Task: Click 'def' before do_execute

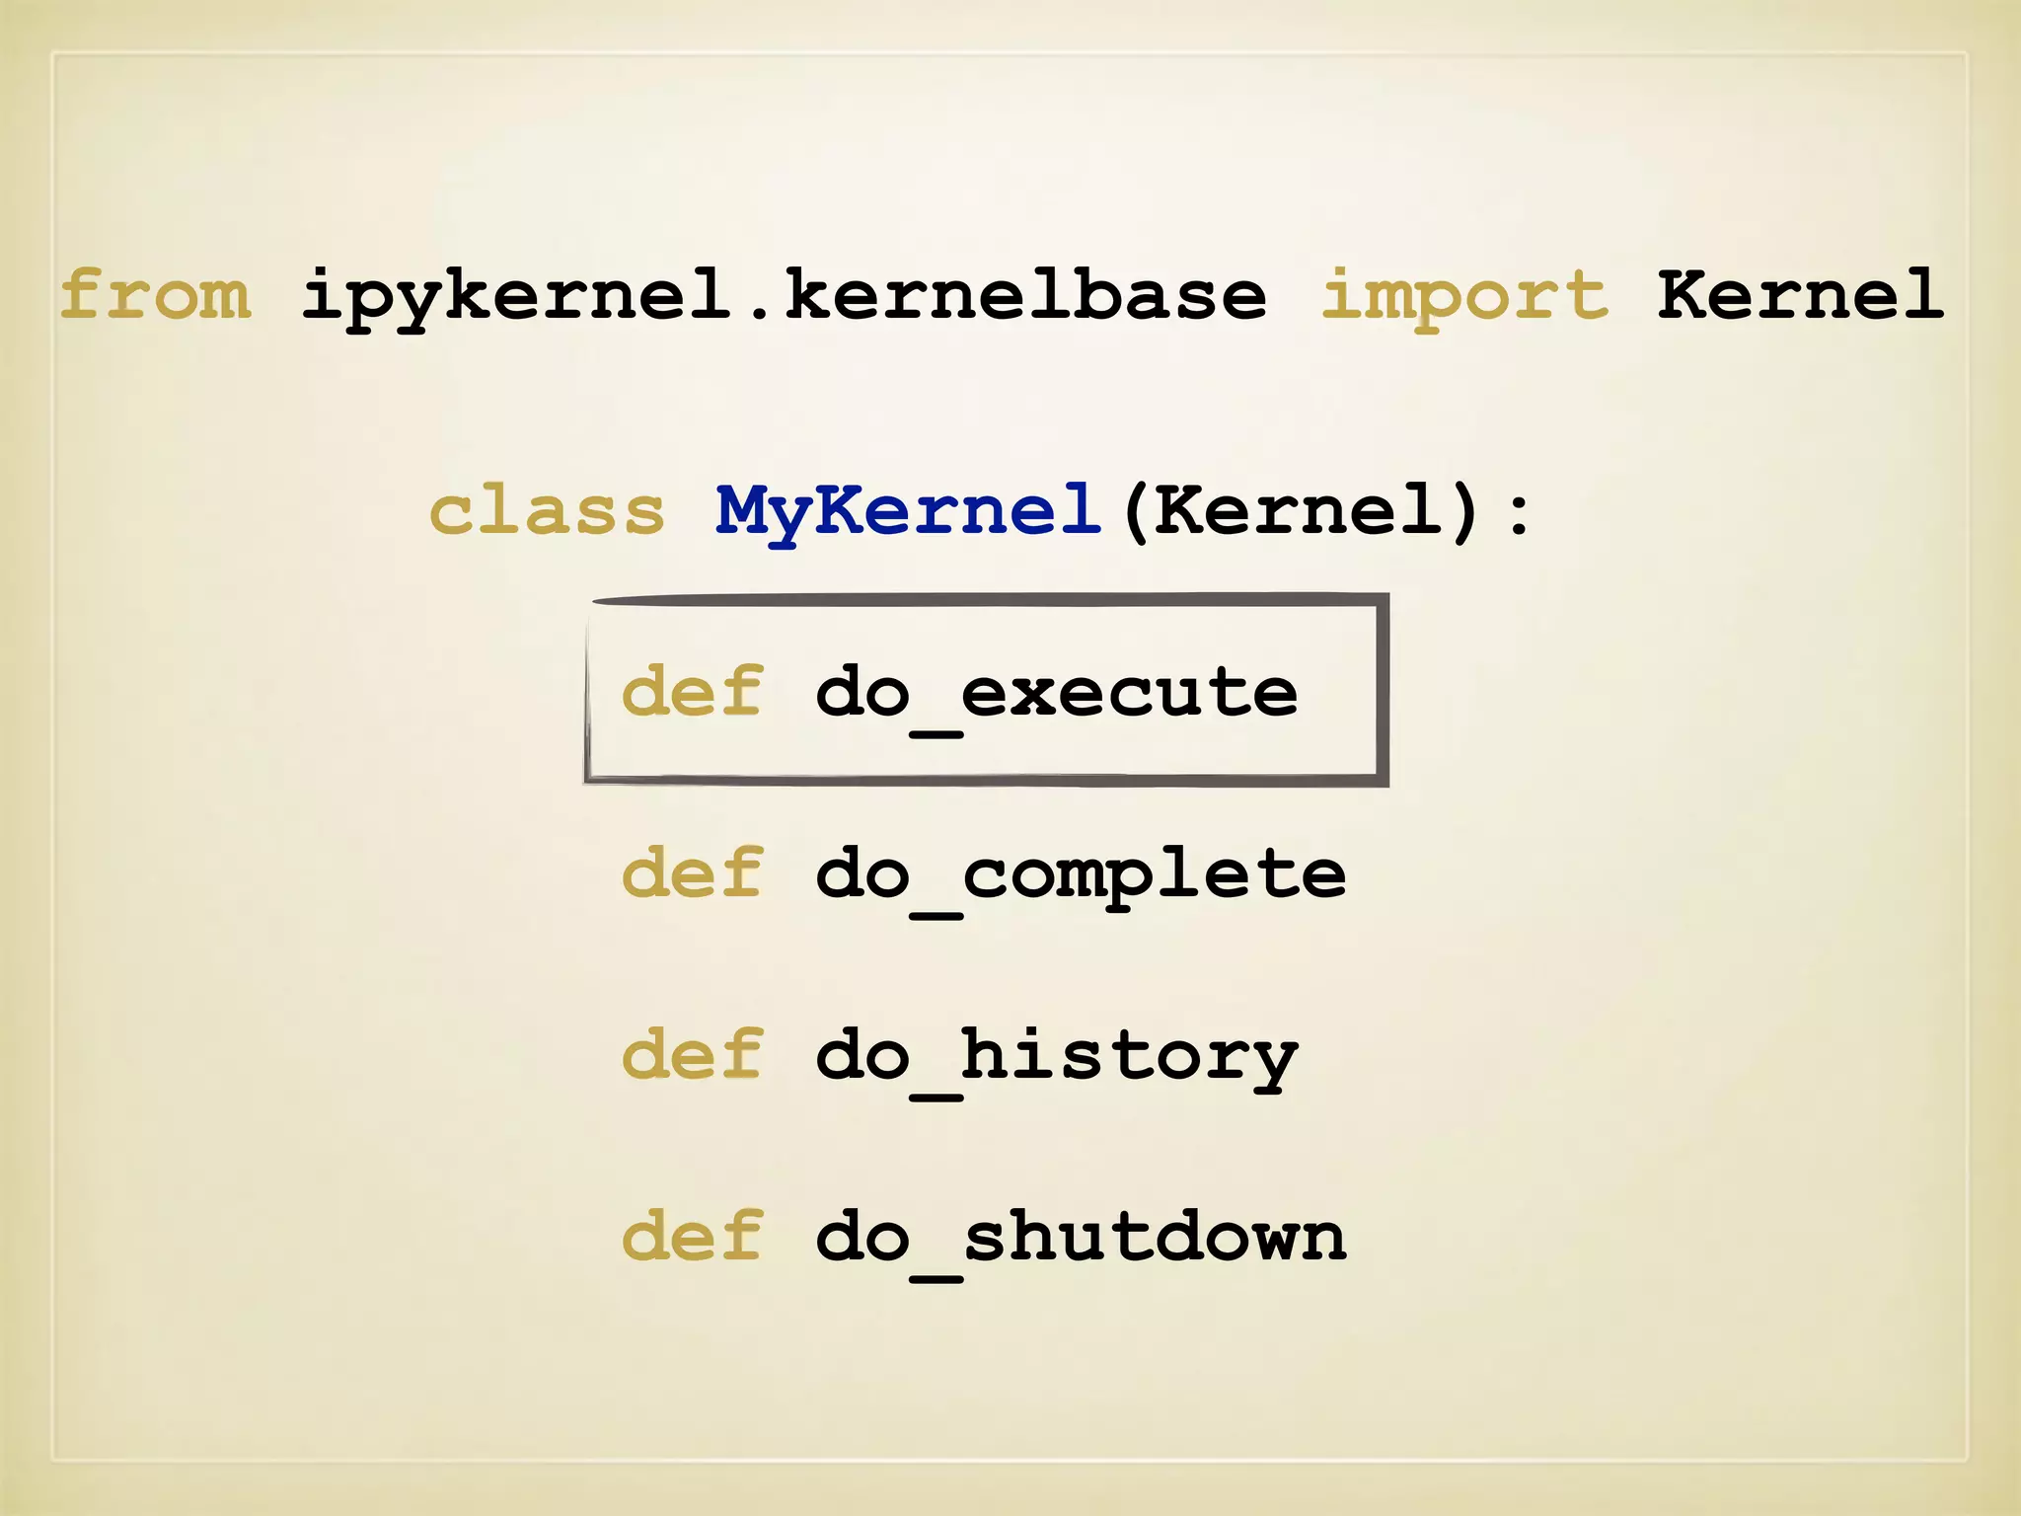Action: click(x=692, y=690)
